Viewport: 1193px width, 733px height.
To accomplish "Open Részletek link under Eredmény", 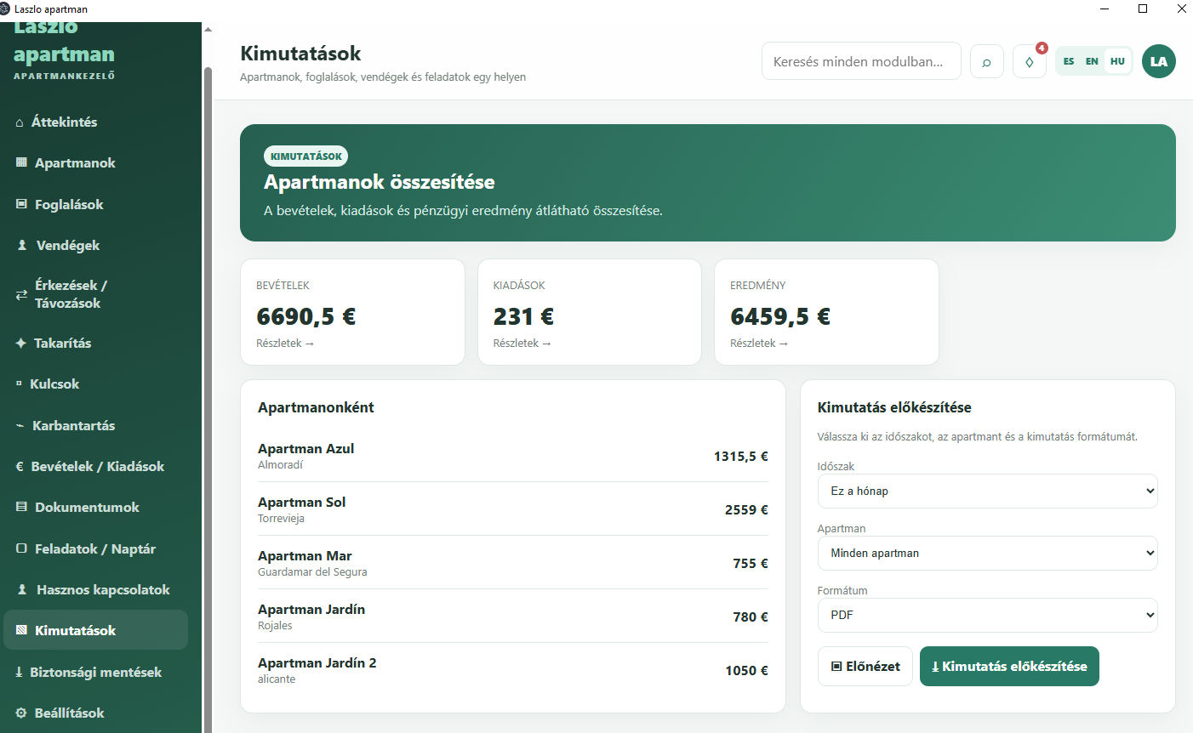I will [759, 343].
